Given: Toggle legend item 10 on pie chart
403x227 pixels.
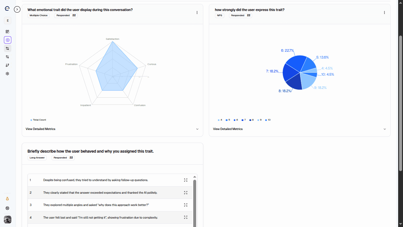Looking at the screenshot, I should coord(268,120).
